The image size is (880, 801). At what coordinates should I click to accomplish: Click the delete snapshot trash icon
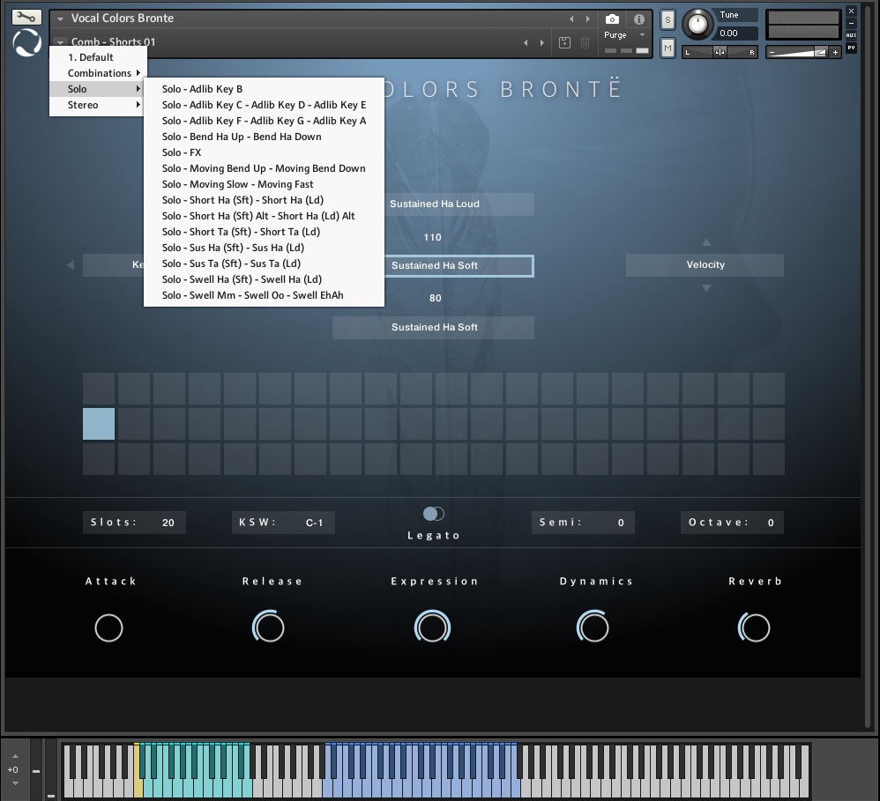tap(585, 42)
